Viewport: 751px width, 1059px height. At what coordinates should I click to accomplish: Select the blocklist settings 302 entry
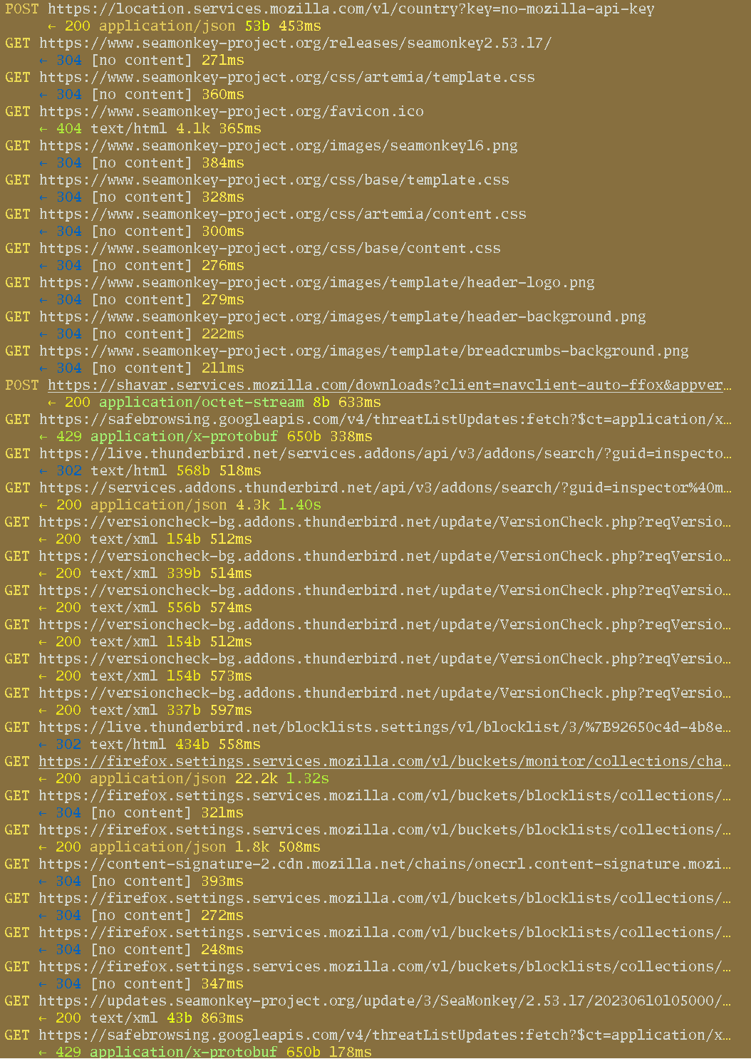[x=378, y=727]
